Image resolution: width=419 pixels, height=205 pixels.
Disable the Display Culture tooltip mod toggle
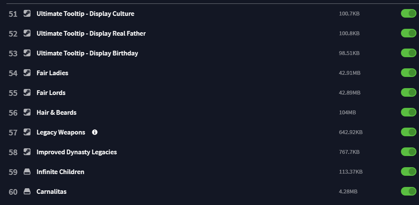tap(409, 13)
